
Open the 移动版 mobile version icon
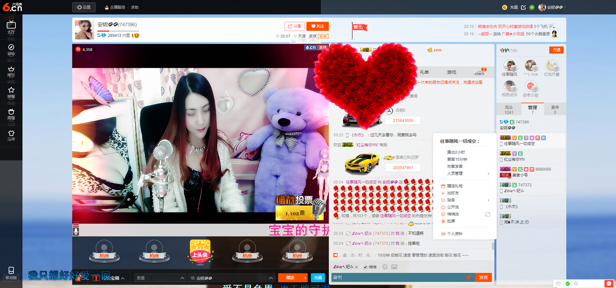[11, 274]
